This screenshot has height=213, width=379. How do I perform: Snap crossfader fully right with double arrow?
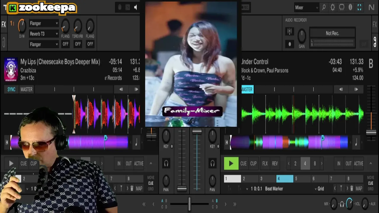click(235, 204)
